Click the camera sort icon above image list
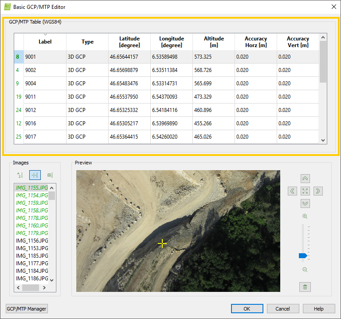The width and height of the screenshot is (341, 319). pyautogui.click(x=50, y=175)
